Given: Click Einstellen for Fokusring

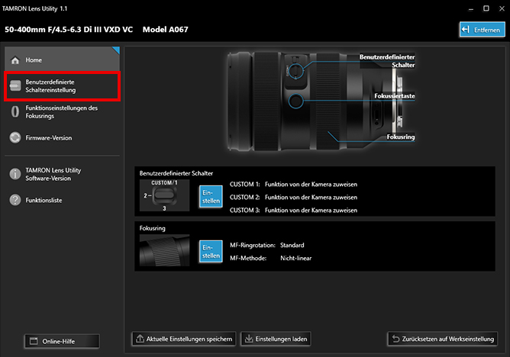Looking at the screenshot, I should 211,252.
